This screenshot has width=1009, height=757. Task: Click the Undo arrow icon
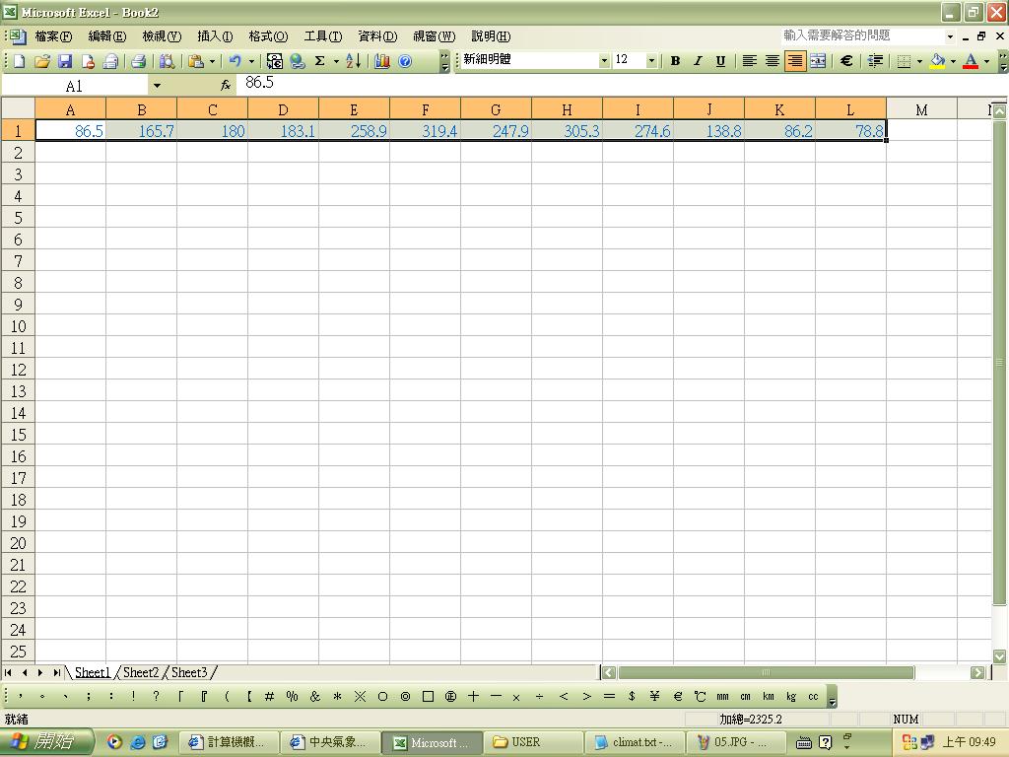pos(235,61)
